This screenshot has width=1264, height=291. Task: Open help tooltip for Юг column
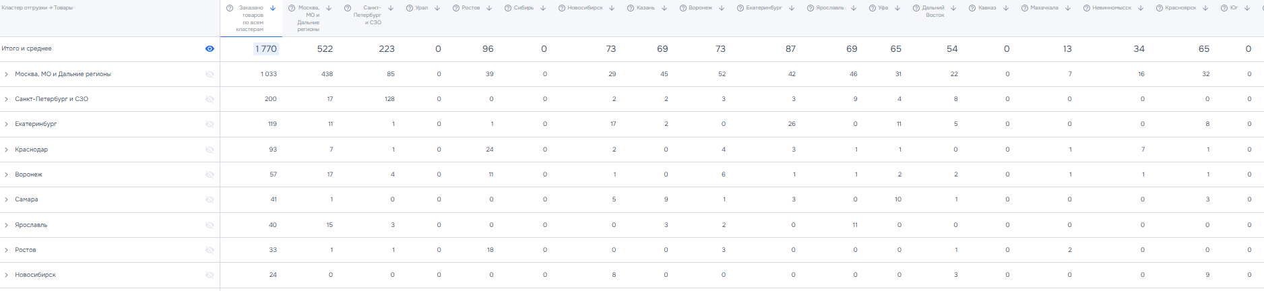pos(1224,8)
